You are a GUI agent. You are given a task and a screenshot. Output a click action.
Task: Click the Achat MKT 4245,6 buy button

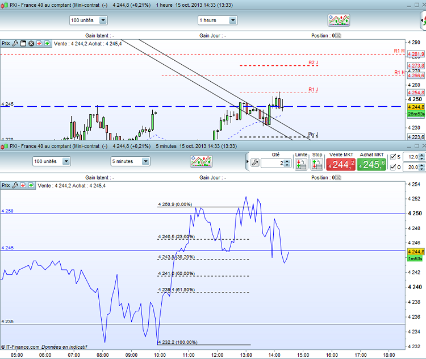pos(371,165)
